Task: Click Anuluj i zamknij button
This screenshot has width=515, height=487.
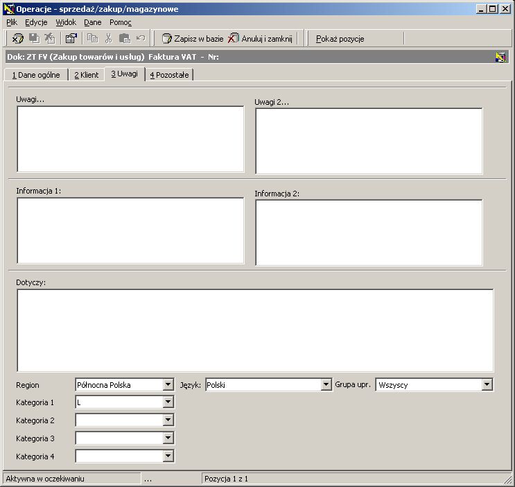Action: pos(260,38)
